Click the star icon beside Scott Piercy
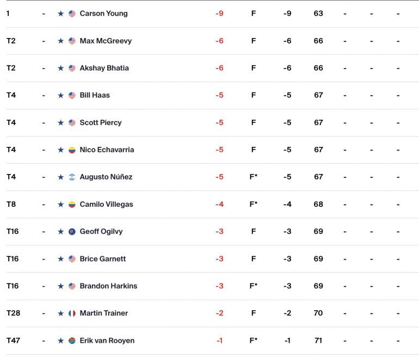419x358 pixels. pyautogui.click(x=60, y=122)
